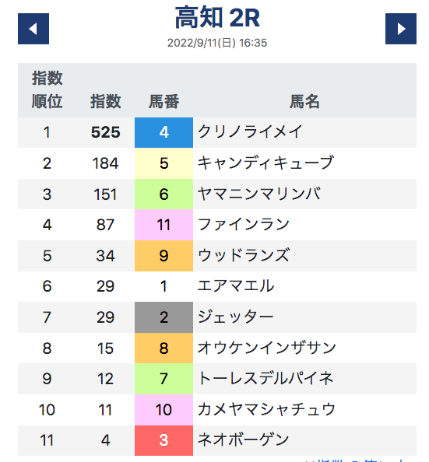Click horse name エアマエル
Image resolution: width=429 pixels, height=462 pixels.
[x=236, y=286]
